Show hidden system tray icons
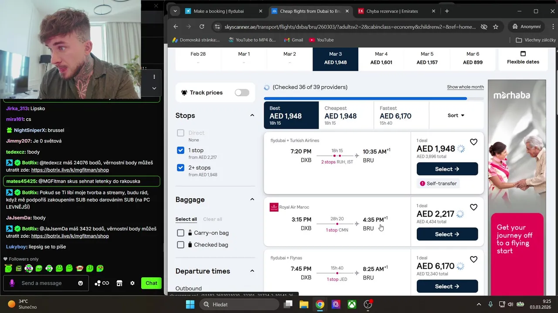Viewport: 558px width, 313px height. click(479, 304)
